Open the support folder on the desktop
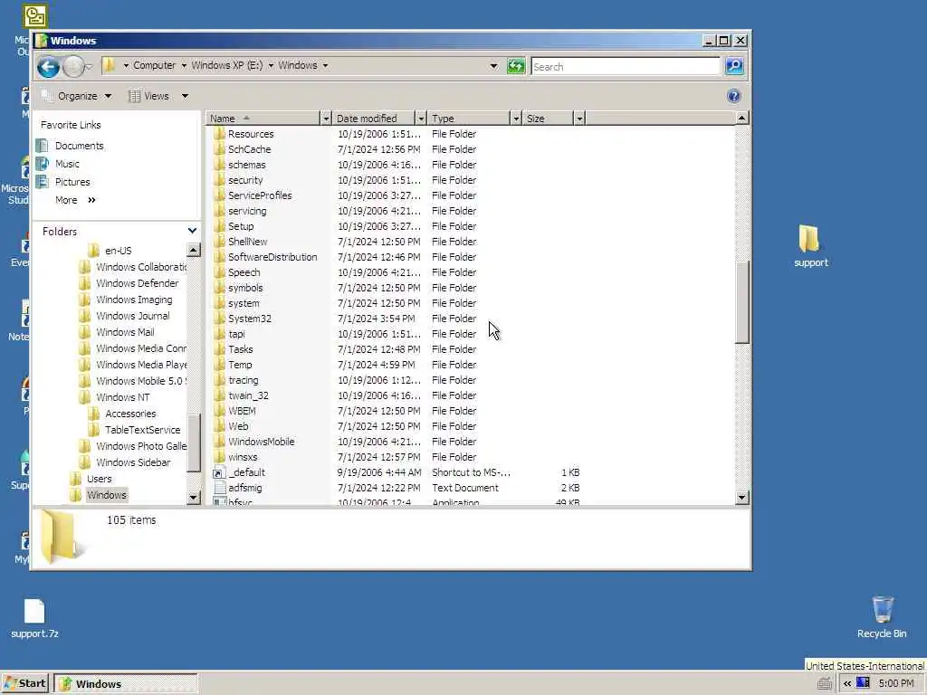The width and height of the screenshot is (927, 695). pyautogui.click(x=810, y=246)
